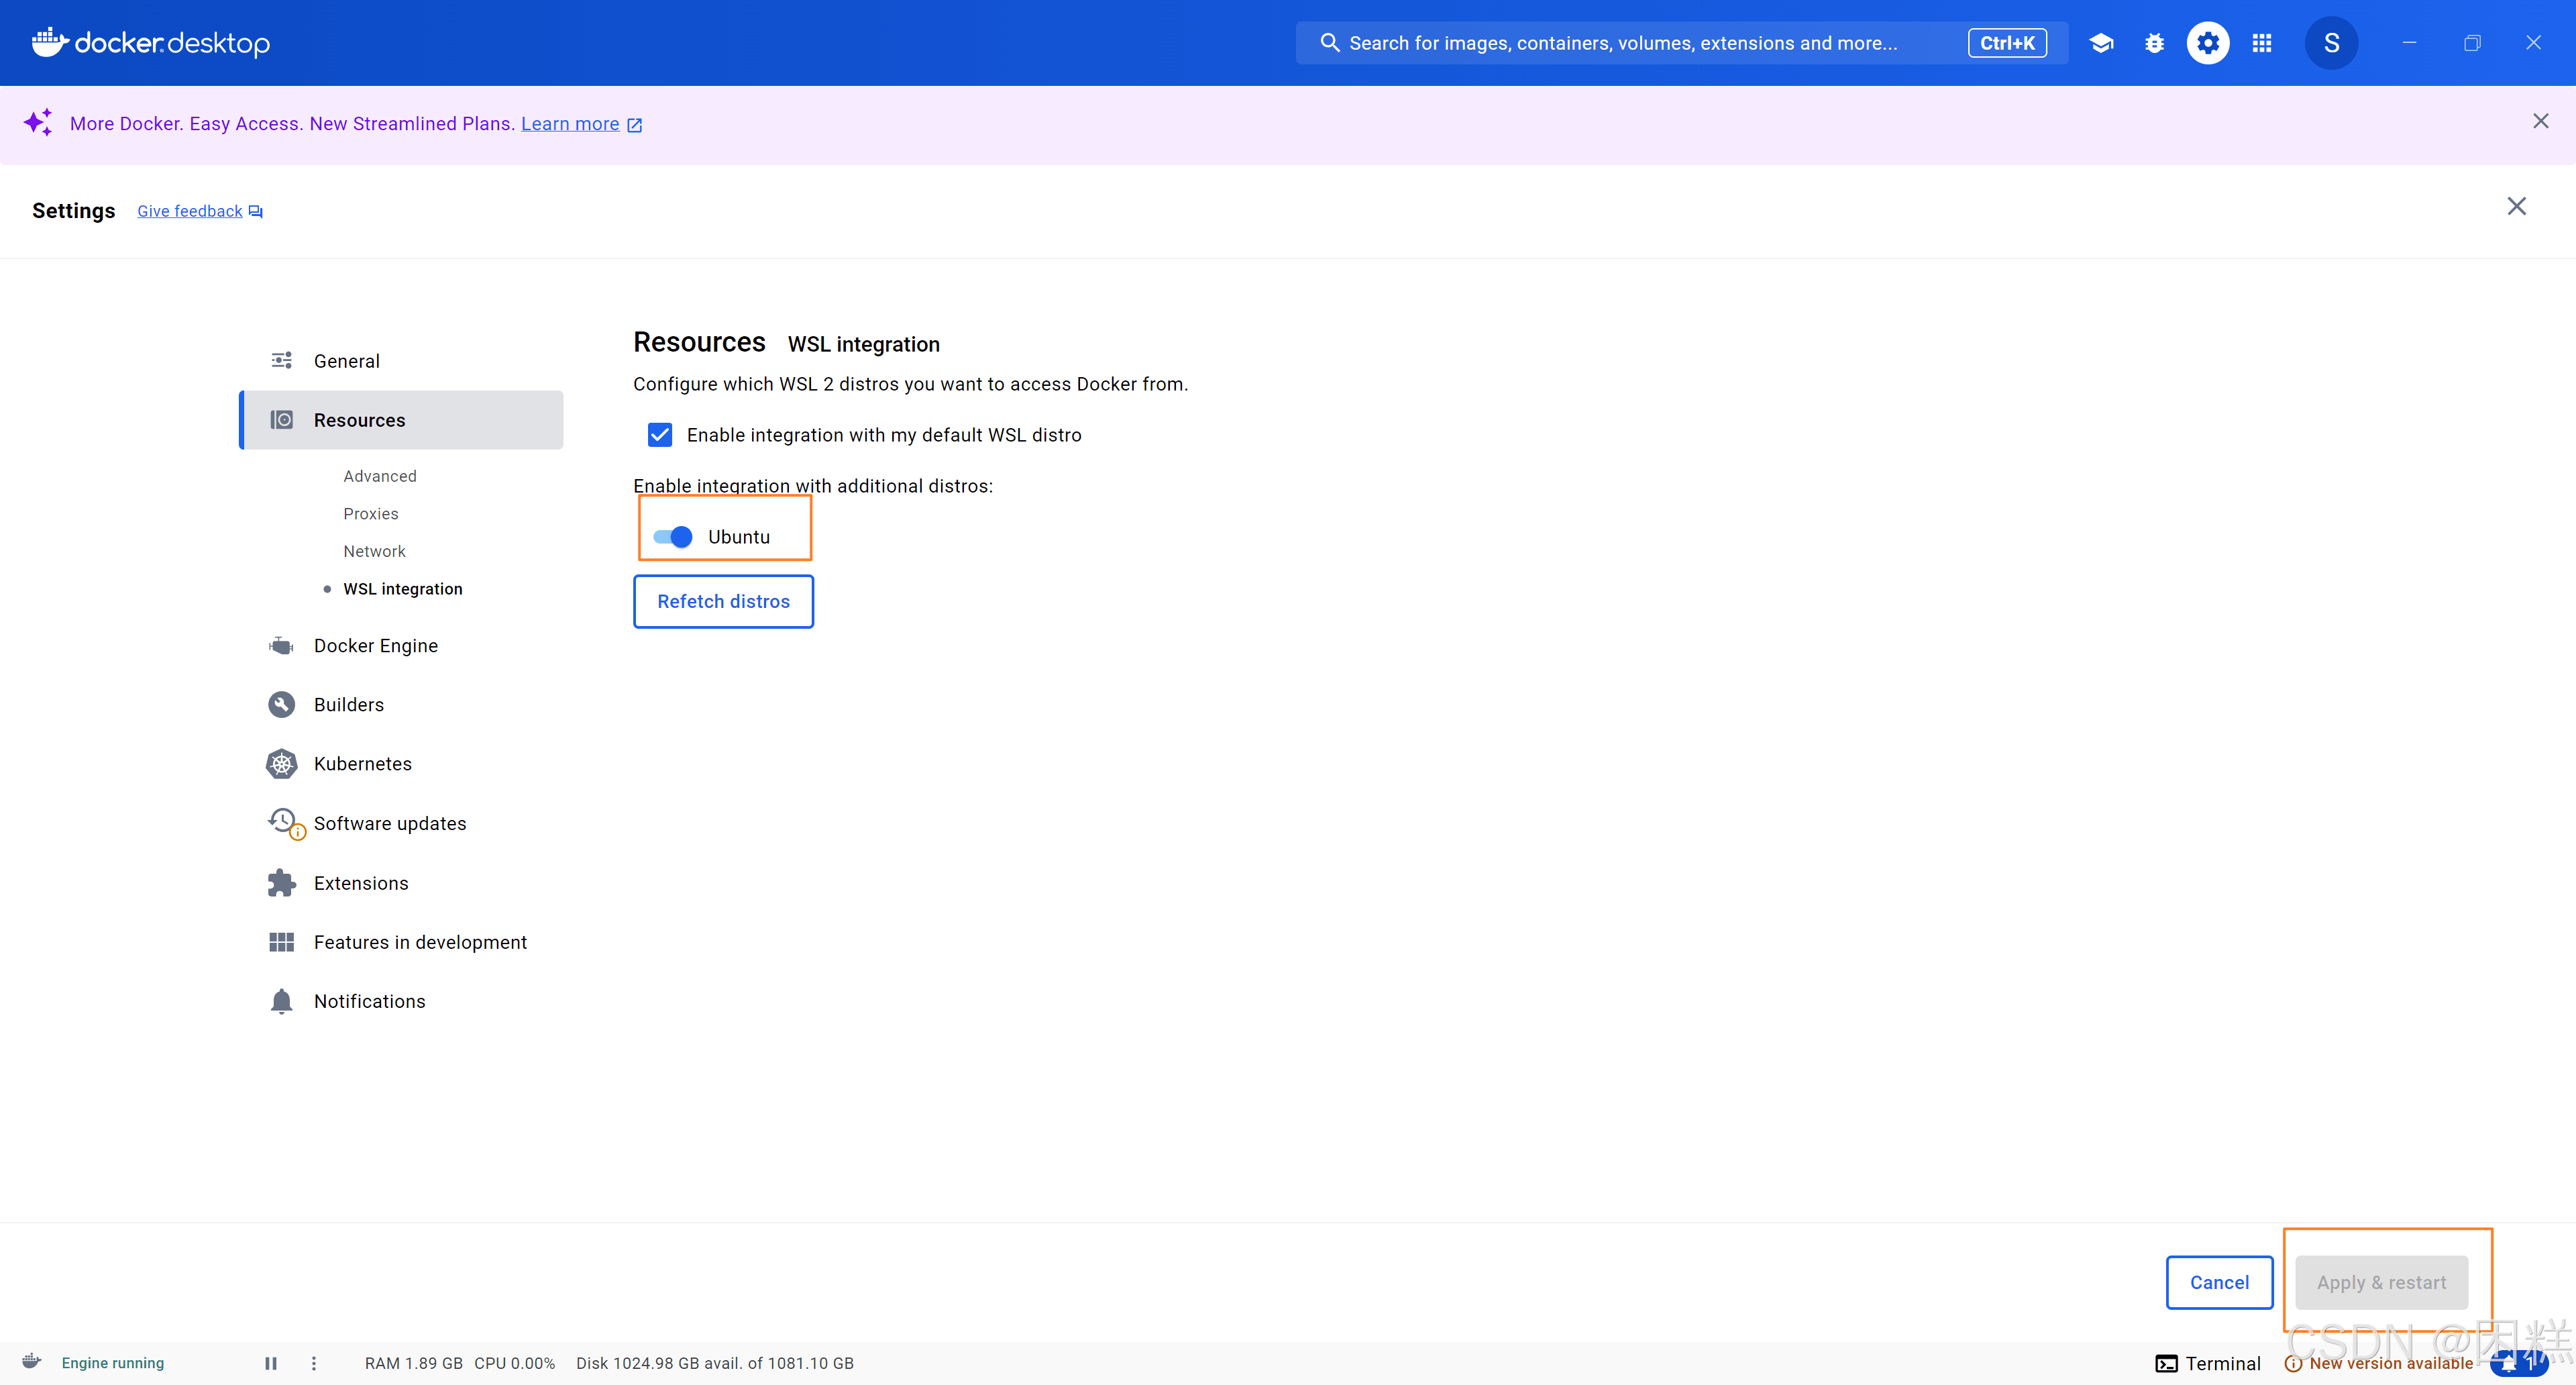Toggle off the Ubuntu distro integration

(x=672, y=537)
